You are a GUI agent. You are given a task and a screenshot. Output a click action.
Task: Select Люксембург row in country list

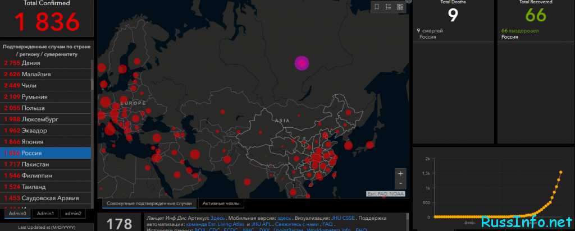[45, 119]
